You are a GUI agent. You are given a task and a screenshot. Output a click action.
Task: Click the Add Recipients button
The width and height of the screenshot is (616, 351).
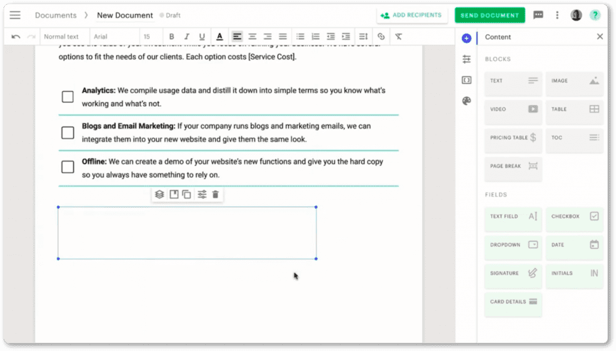tap(412, 15)
